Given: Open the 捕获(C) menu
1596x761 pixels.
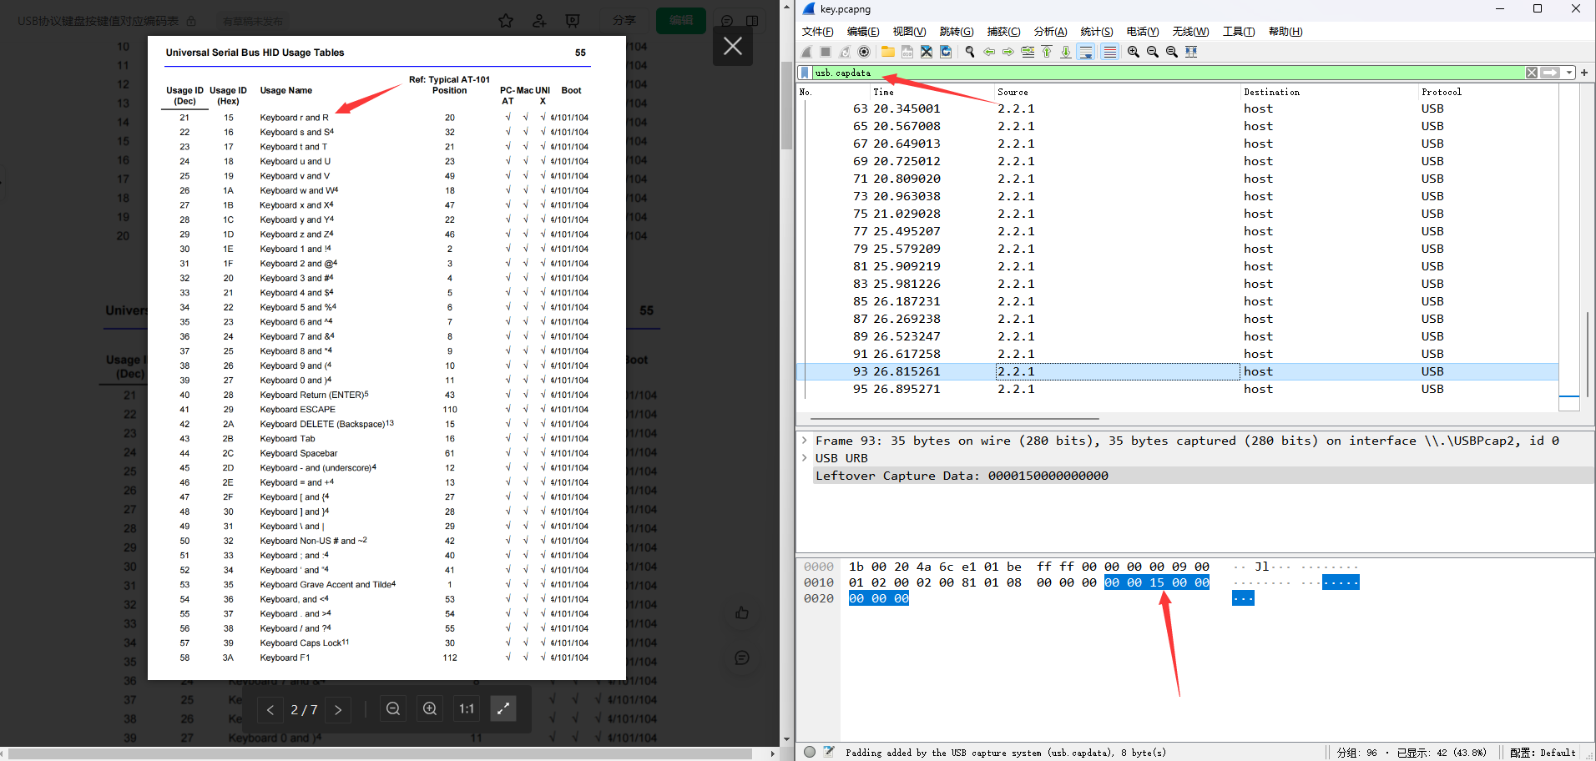Looking at the screenshot, I should click(x=1003, y=32).
